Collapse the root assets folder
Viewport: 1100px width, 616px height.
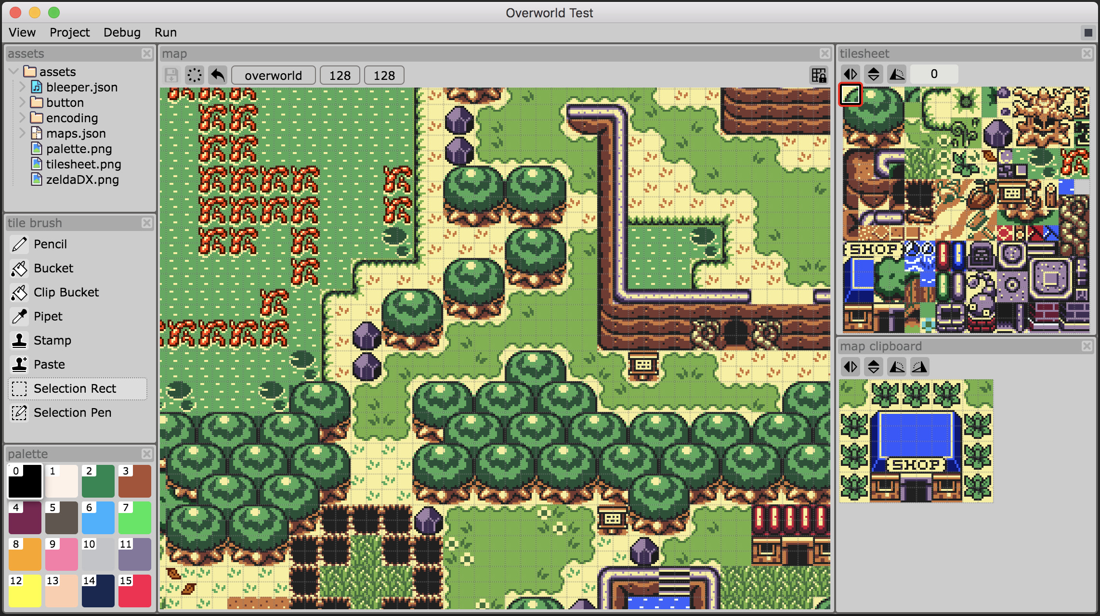tap(14, 72)
